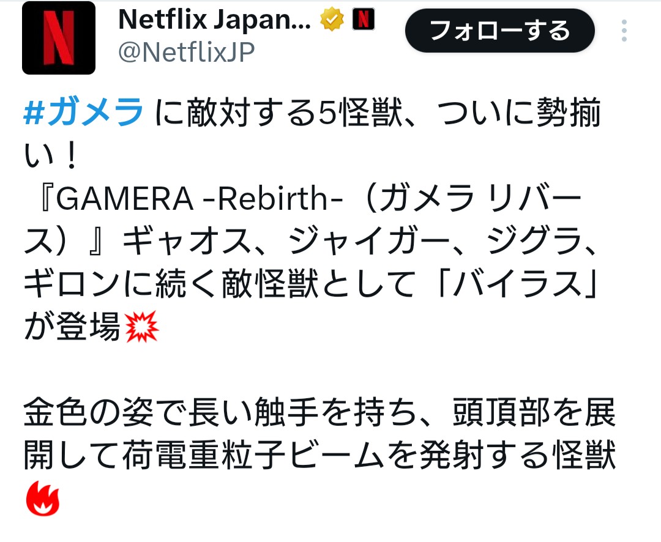Click the Netflix Japan display name

pyautogui.click(x=215, y=20)
